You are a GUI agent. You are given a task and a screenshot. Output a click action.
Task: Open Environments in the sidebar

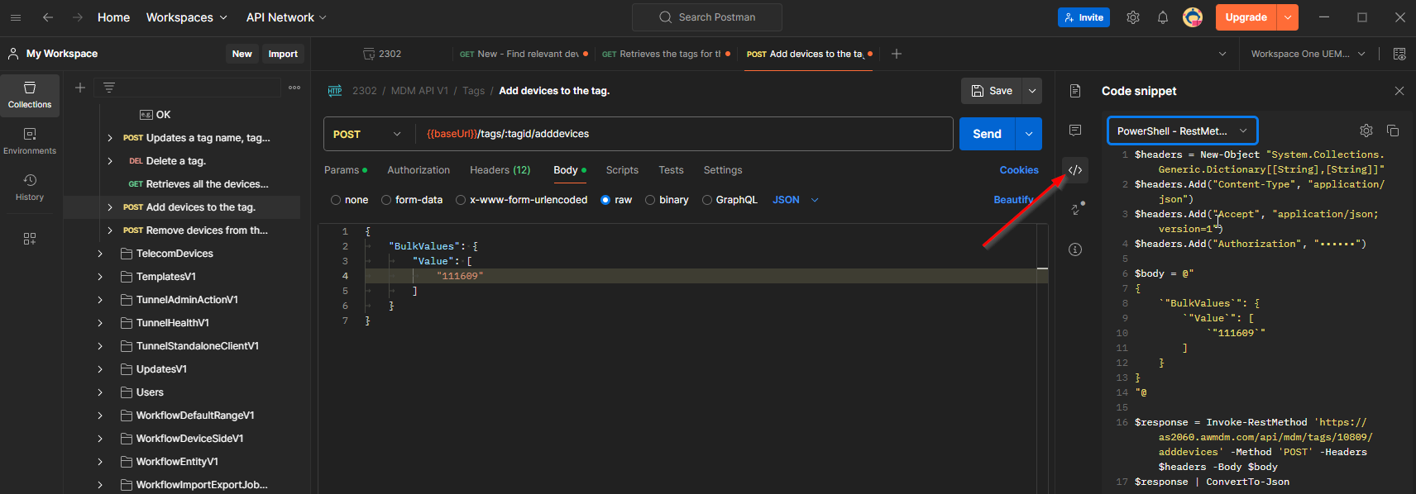coord(30,141)
